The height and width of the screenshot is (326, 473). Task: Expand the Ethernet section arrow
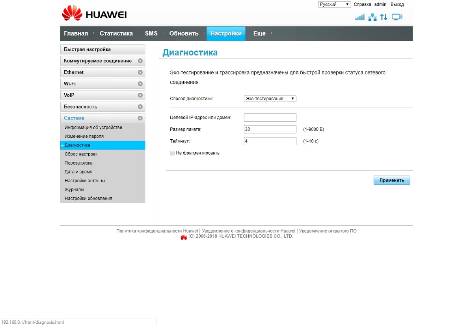[140, 73]
